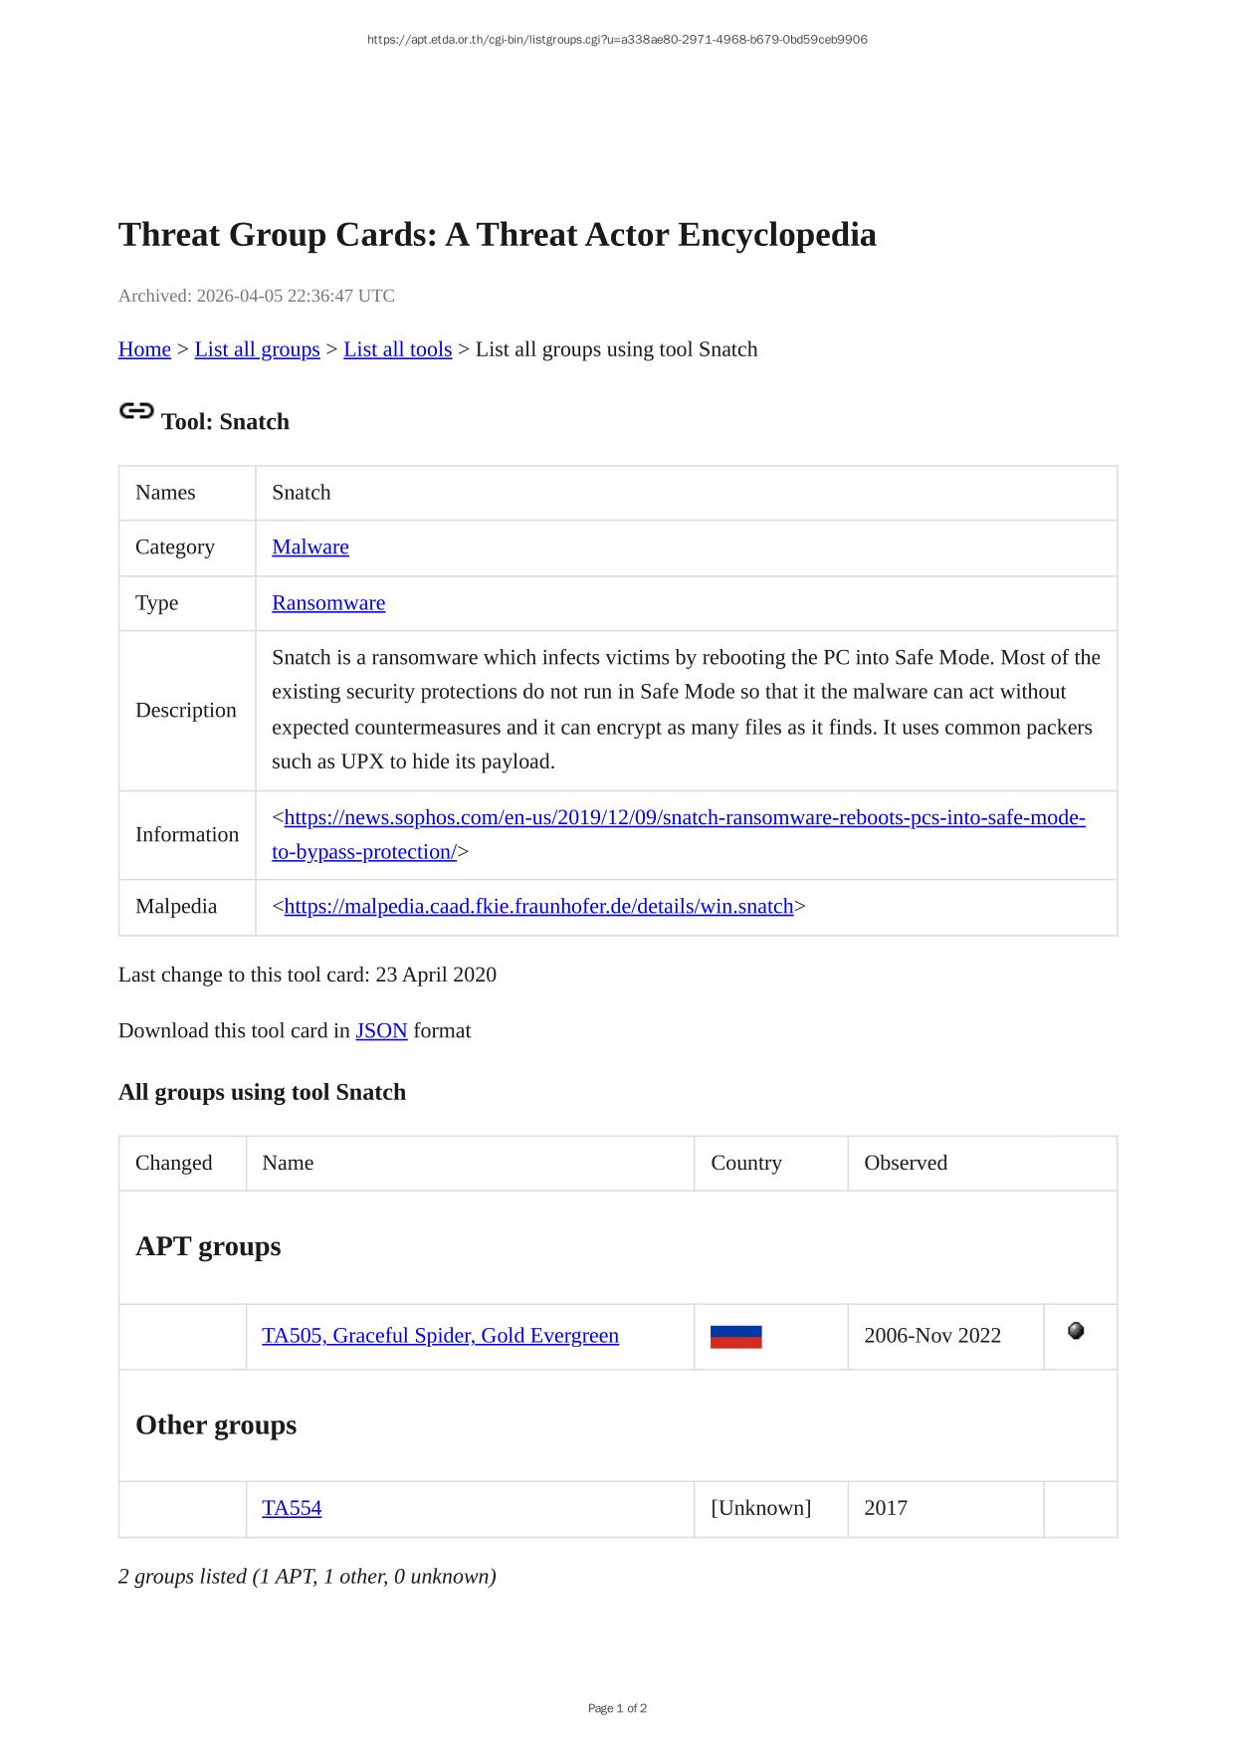The width and height of the screenshot is (1236, 1748).
Task: Click the Other groups section heading
Action: click(x=216, y=1425)
